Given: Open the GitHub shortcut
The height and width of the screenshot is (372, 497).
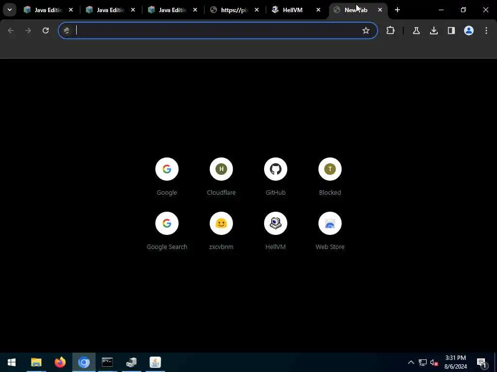Looking at the screenshot, I should click(276, 176).
